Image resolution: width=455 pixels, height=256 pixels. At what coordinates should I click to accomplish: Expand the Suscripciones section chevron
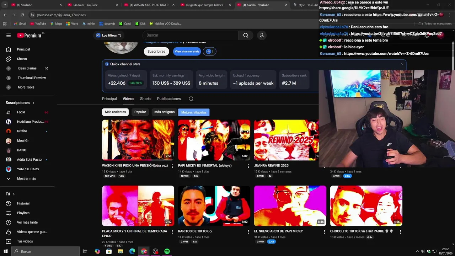[x=33, y=103]
